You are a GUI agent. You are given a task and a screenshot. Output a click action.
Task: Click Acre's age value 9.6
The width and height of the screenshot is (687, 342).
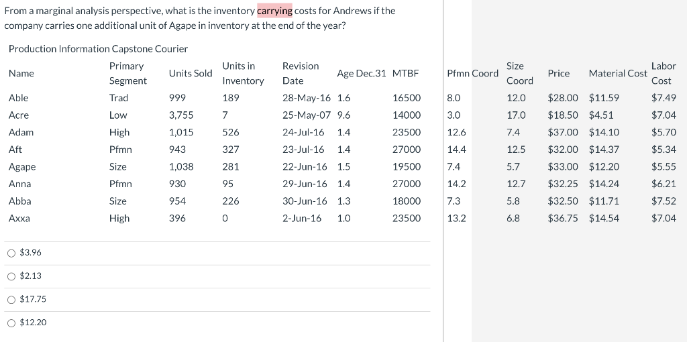[x=344, y=115]
